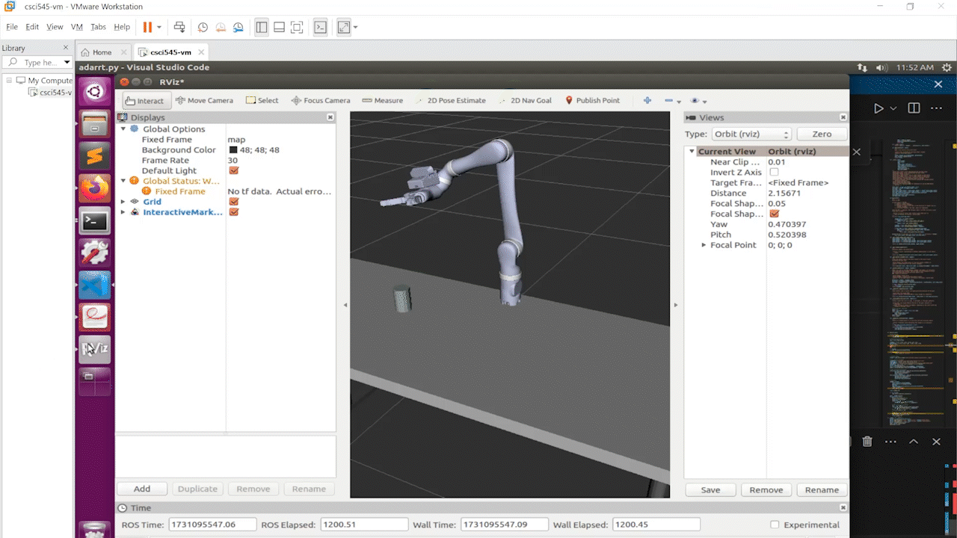
Task: Enable the Invert Z Axis checkbox
Action: coord(774,173)
